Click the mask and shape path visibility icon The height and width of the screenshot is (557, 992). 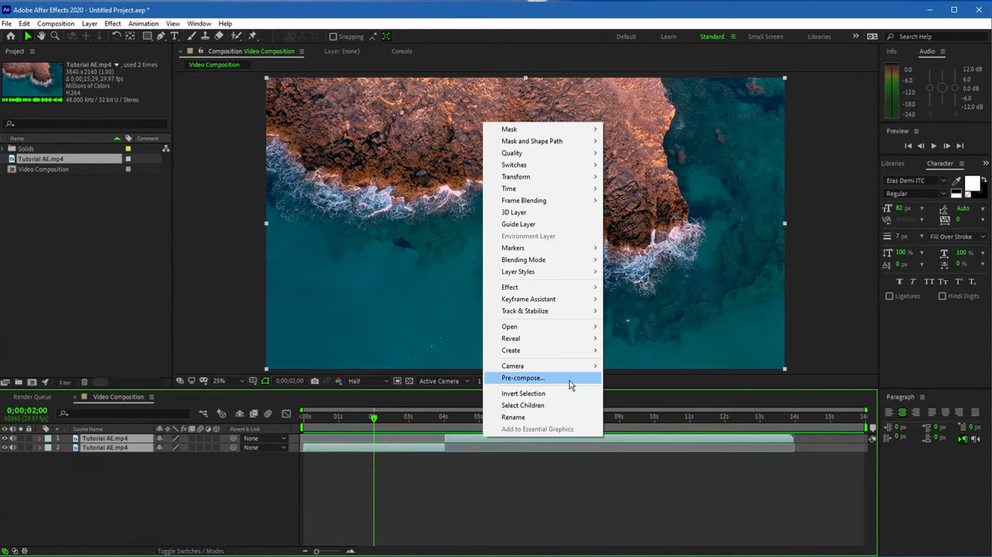pos(266,381)
